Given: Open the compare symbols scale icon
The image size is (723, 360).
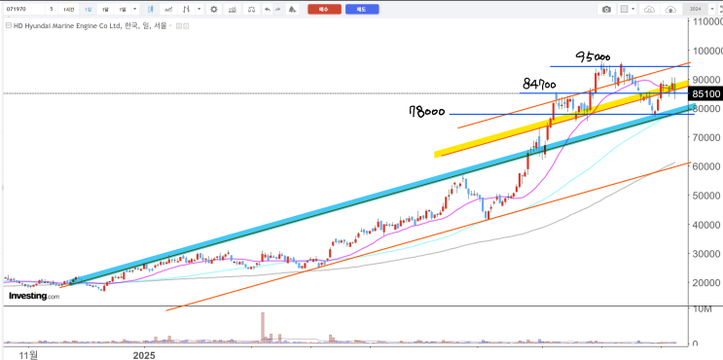Looking at the screenshot, I should [251, 9].
